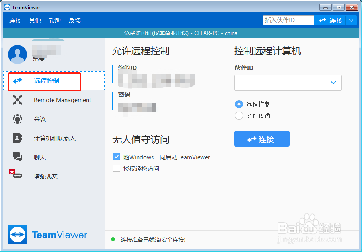Open the 增强现实 section
This screenshot has height=252, width=362.
point(54,176)
